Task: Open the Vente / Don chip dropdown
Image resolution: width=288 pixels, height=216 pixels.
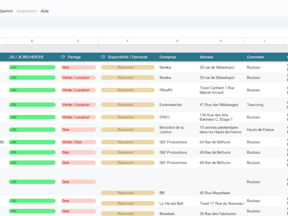Action: 78,142
